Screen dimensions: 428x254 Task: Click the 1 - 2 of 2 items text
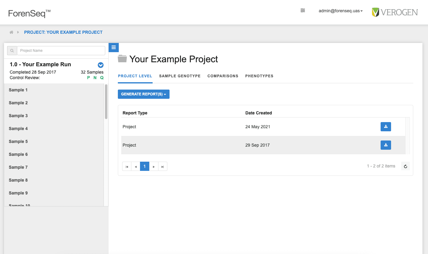tap(381, 166)
